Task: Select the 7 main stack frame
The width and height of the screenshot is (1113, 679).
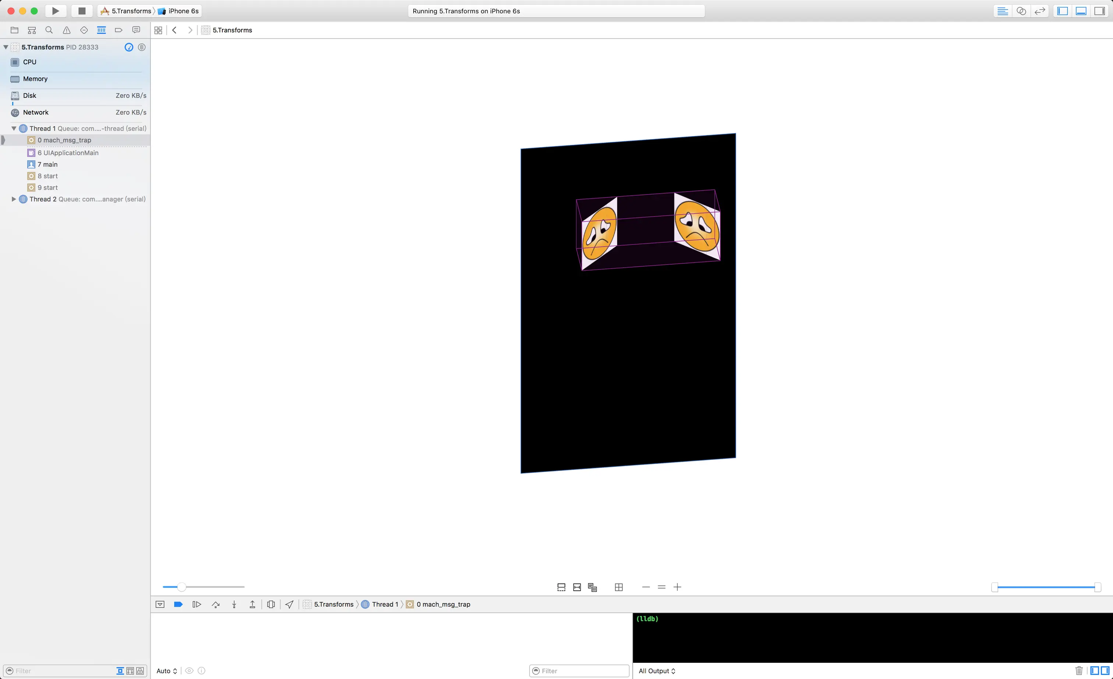Action: click(47, 165)
